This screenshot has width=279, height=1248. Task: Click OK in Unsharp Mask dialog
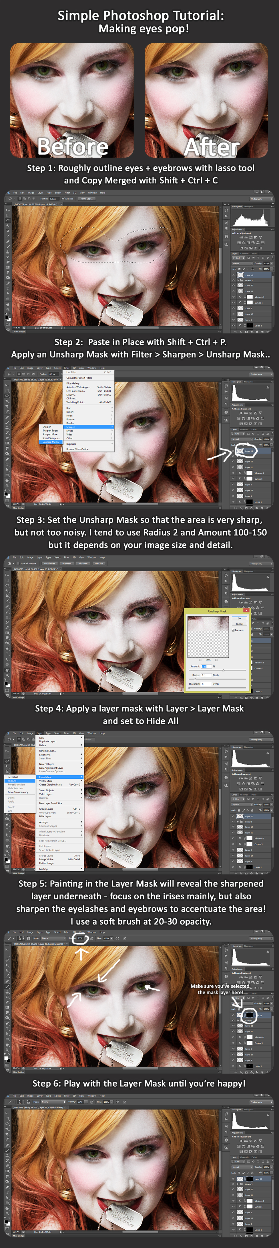coord(240,618)
